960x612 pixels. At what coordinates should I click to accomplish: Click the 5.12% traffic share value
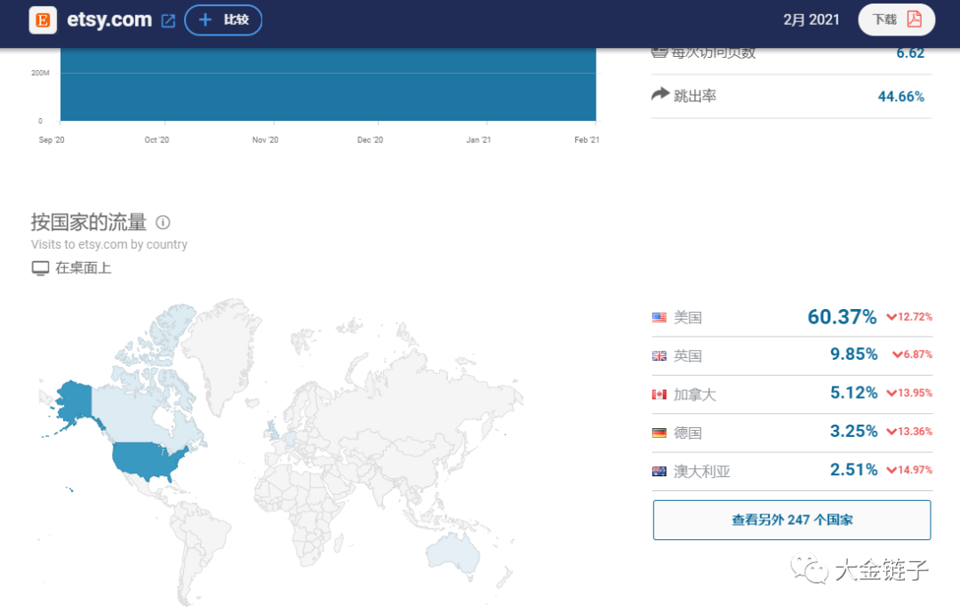tap(853, 393)
